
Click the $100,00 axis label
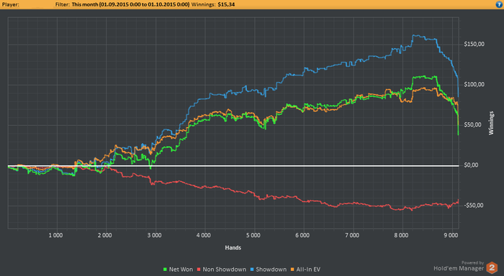(x=474, y=84)
